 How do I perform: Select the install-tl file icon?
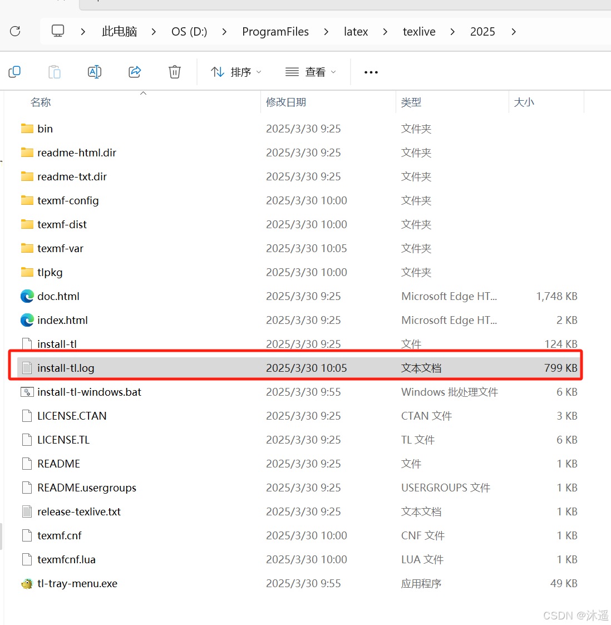[x=27, y=343]
